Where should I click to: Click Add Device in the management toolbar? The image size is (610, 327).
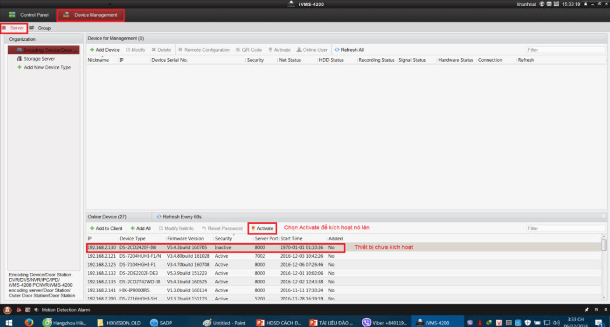pyautogui.click(x=105, y=50)
